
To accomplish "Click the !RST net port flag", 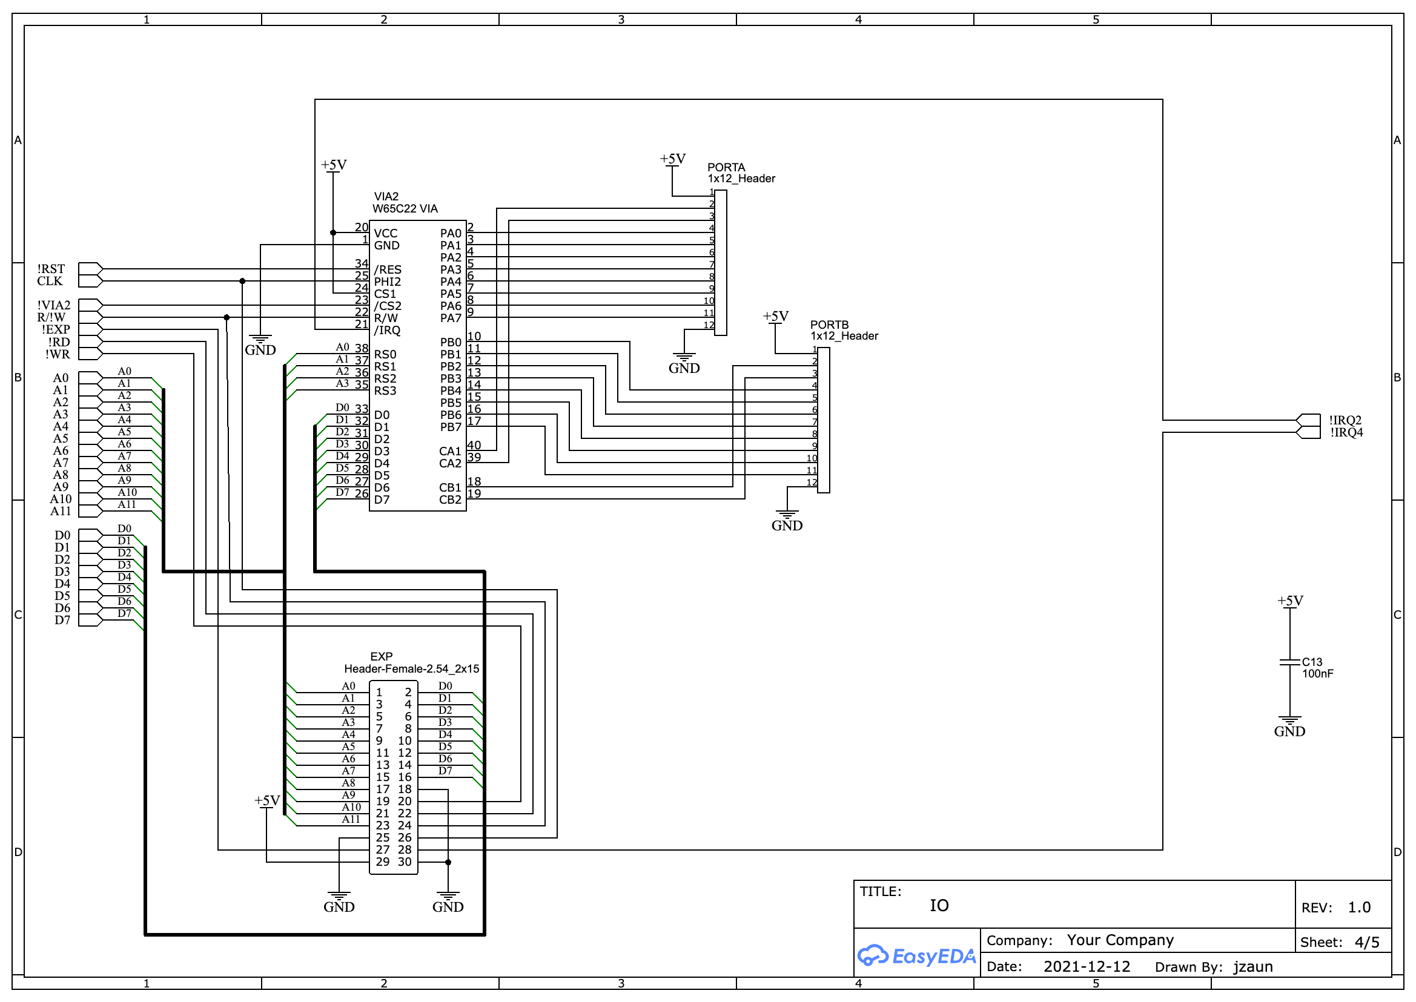I will click(90, 269).
